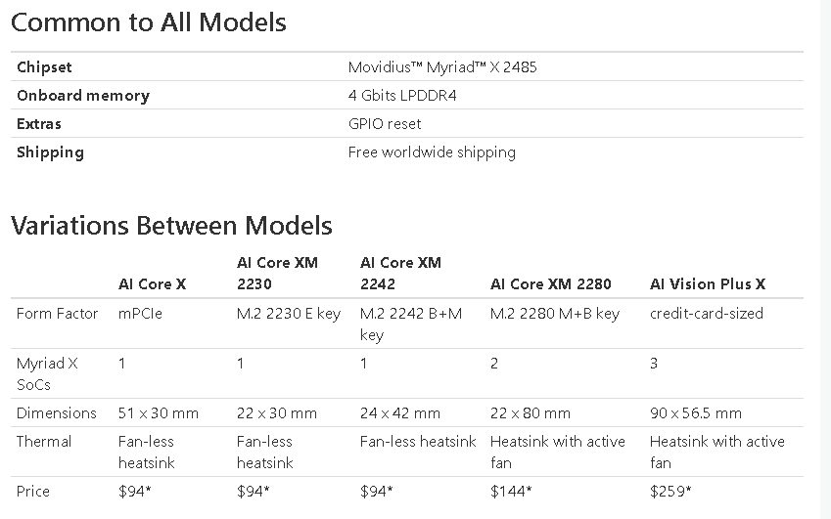The width and height of the screenshot is (831, 519).
Task: Click the 'AI Vision Plus X' column header
Action: [708, 284]
